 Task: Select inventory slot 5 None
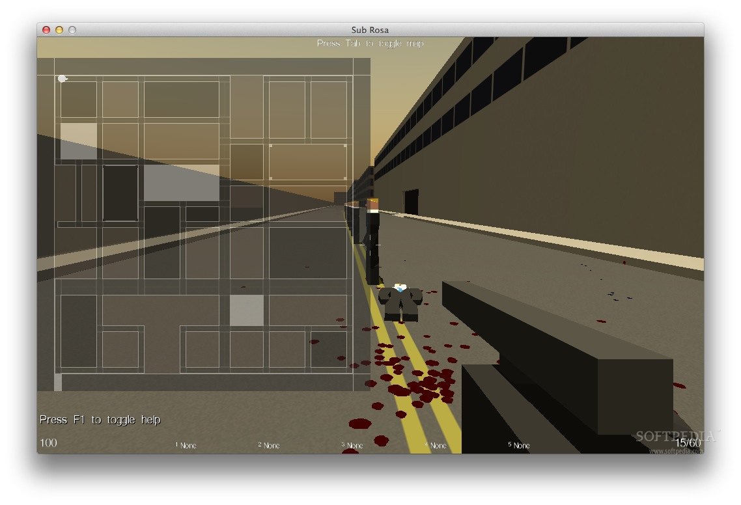[519, 445]
